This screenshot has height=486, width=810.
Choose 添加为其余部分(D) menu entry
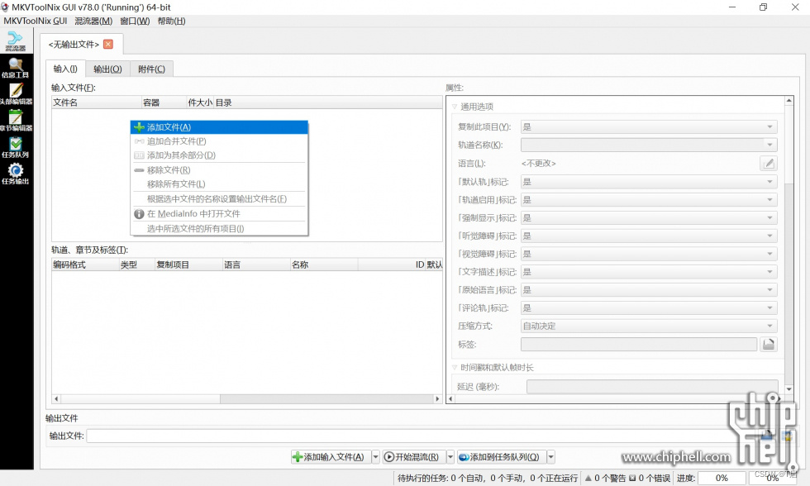219,155
